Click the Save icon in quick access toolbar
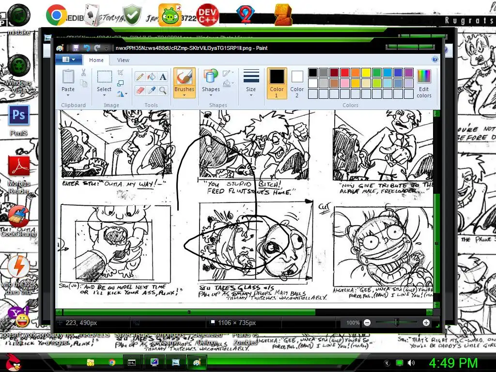Screen dimensions: 496x372 tap(76, 48)
